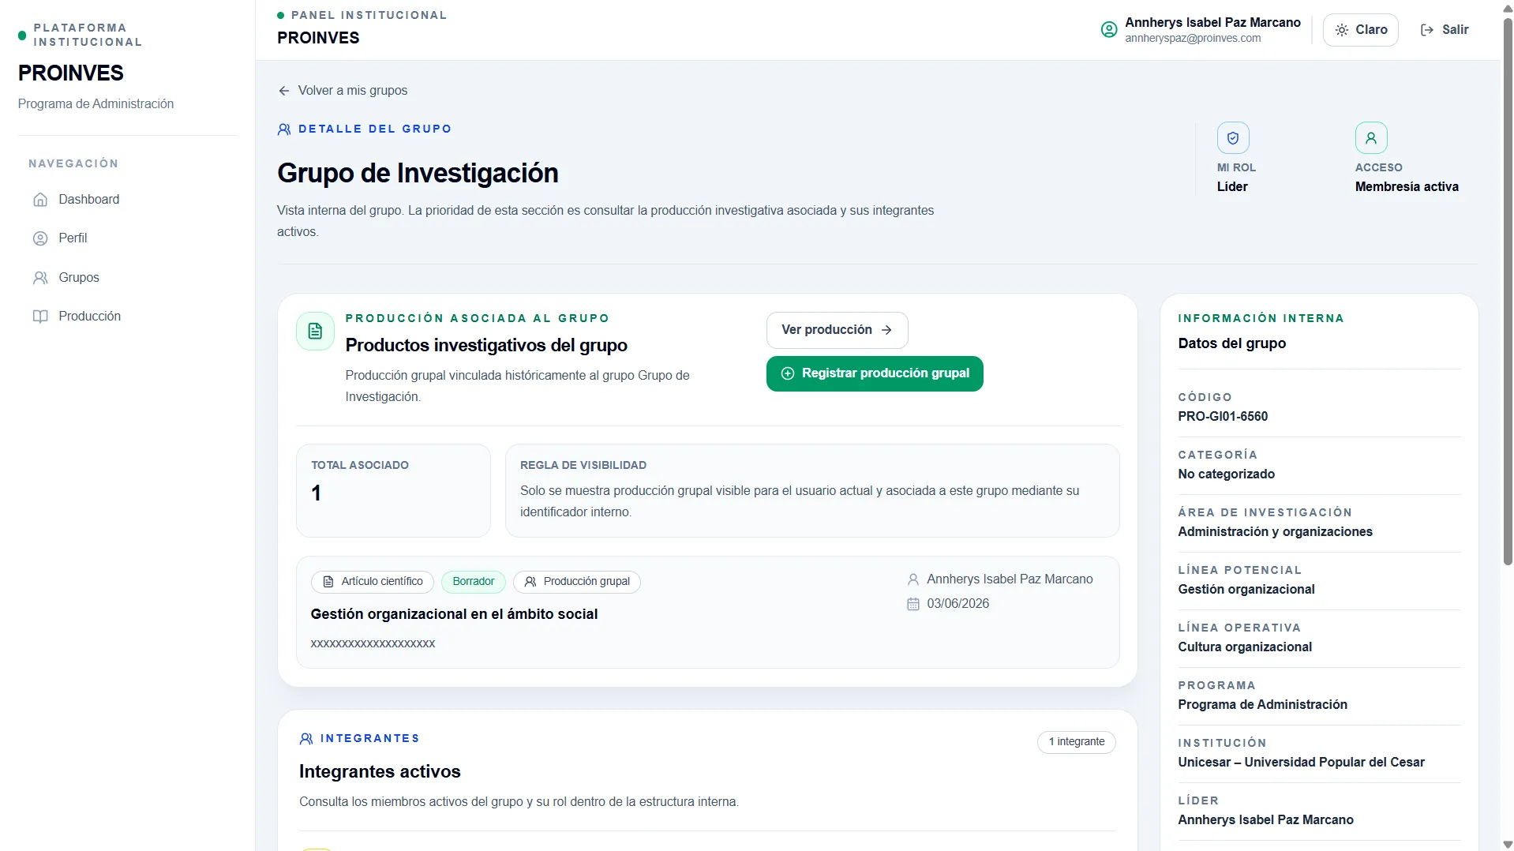Click the PROINVES logo title in the sidebar
1514x851 pixels.
[x=71, y=73]
